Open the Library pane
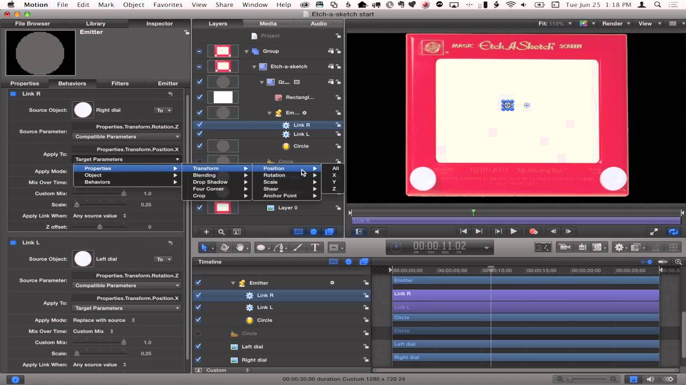This screenshot has height=385, width=686. [96, 24]
